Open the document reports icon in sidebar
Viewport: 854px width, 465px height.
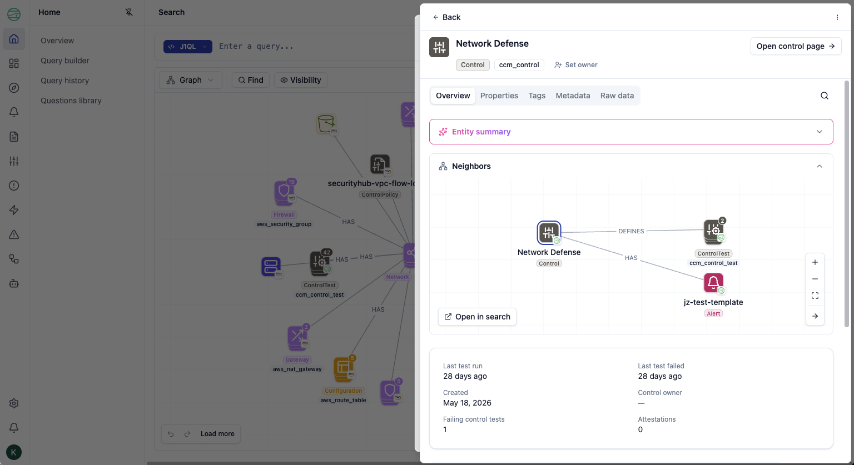tap(14, 137)
